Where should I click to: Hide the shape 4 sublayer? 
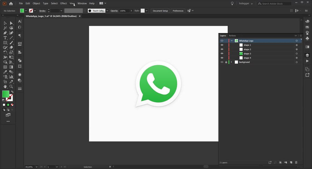click(x=222, y=58)
